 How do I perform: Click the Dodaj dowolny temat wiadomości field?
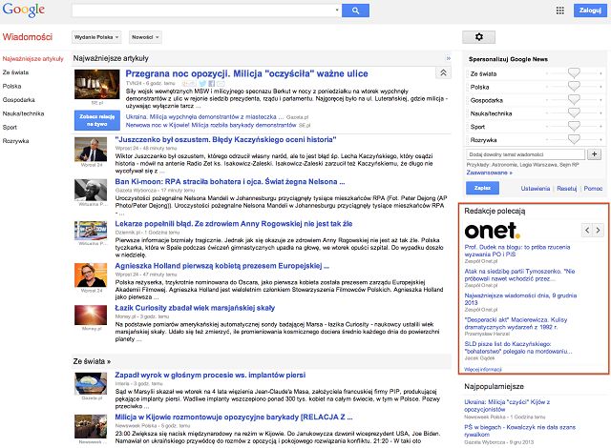tap(525, 154)
